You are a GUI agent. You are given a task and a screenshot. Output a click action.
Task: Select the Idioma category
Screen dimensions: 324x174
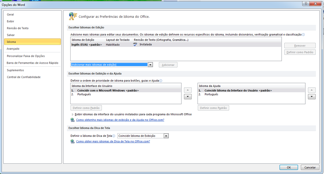pyautogui.click(x=33, y=42)
